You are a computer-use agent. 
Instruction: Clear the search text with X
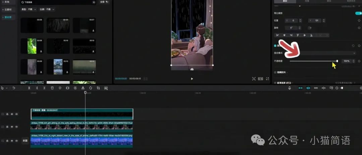click(94, 2)
